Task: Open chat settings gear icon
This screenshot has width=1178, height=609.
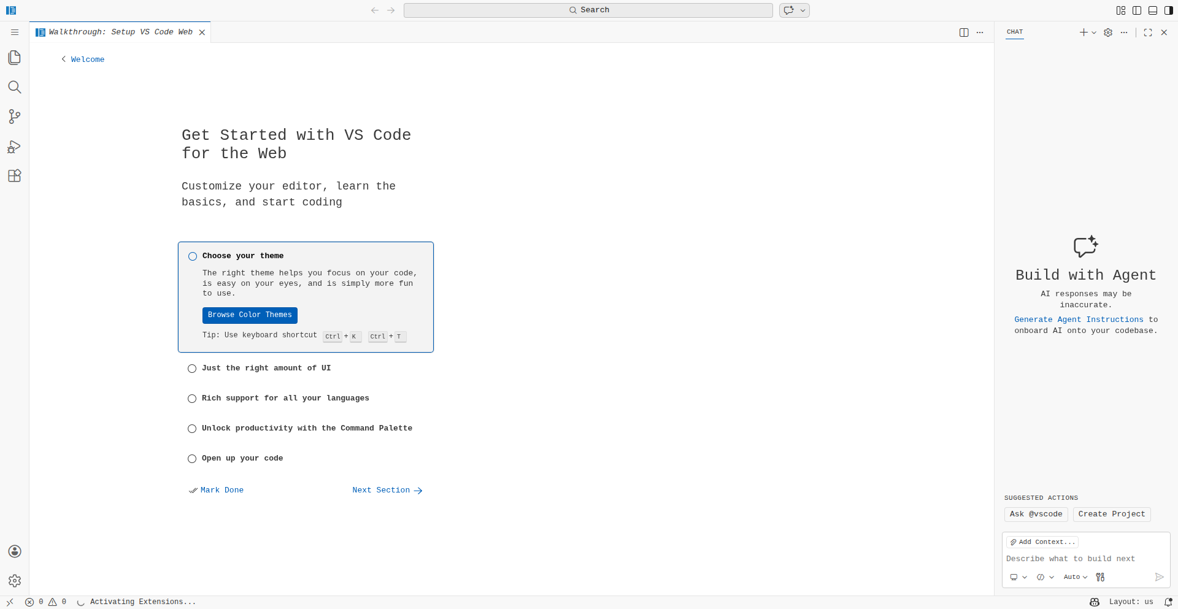Action: click(x=1108, y=33)
